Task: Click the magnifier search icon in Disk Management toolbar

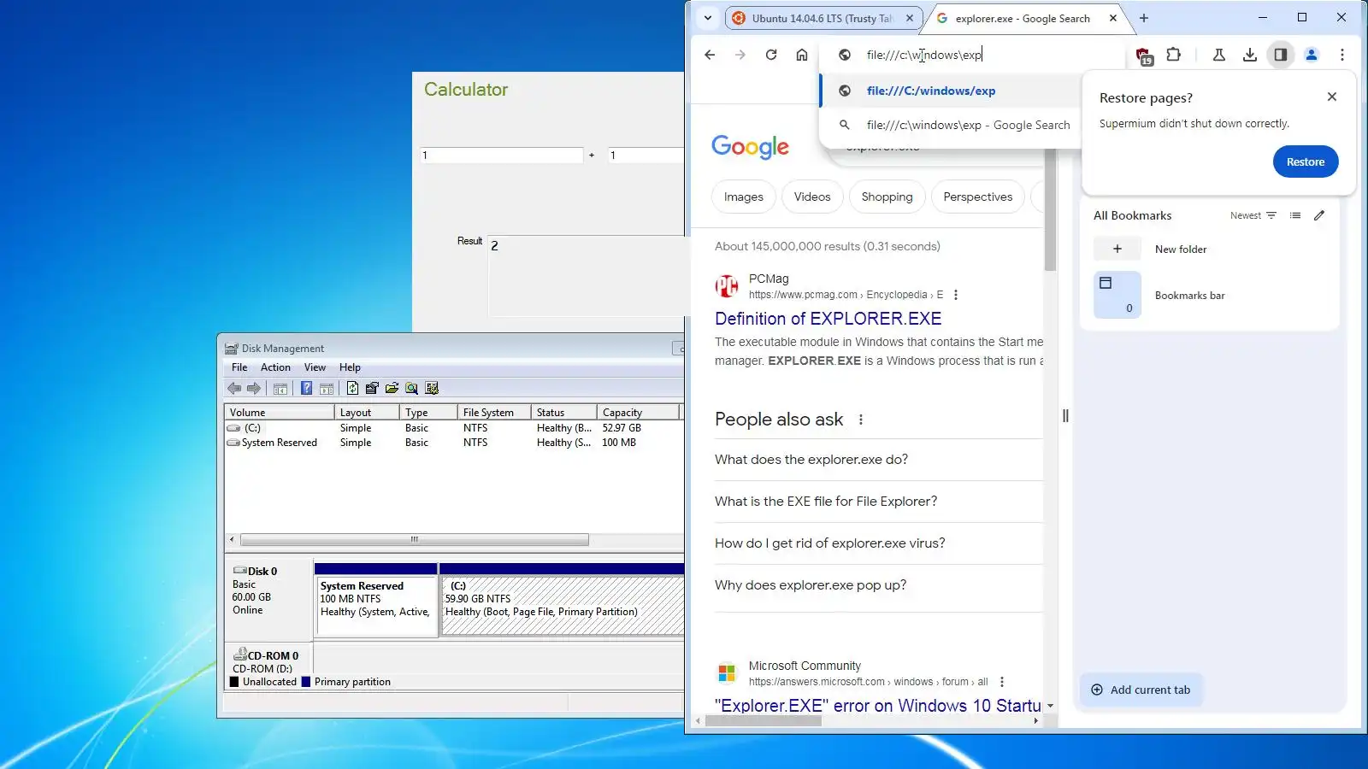Action: [412, 389]
